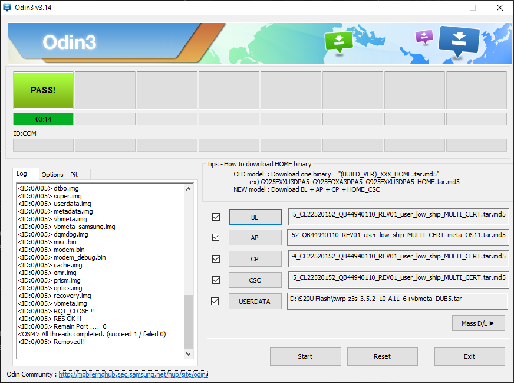The width and height of the screenshot is (514, 383).
Task: Uncheck the CP file checkbox
Action: pos(216,258)
